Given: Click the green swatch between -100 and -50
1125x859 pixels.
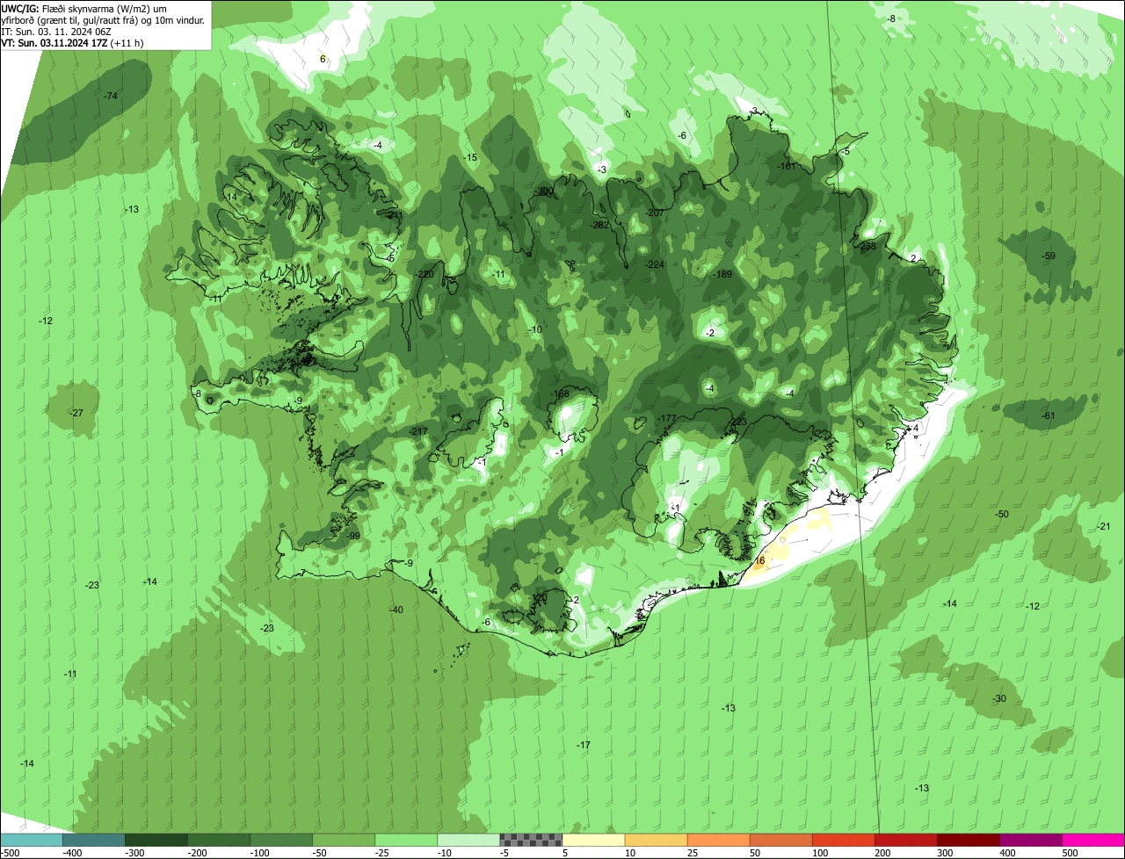Looking at the screenshot, I should (281, 840).
